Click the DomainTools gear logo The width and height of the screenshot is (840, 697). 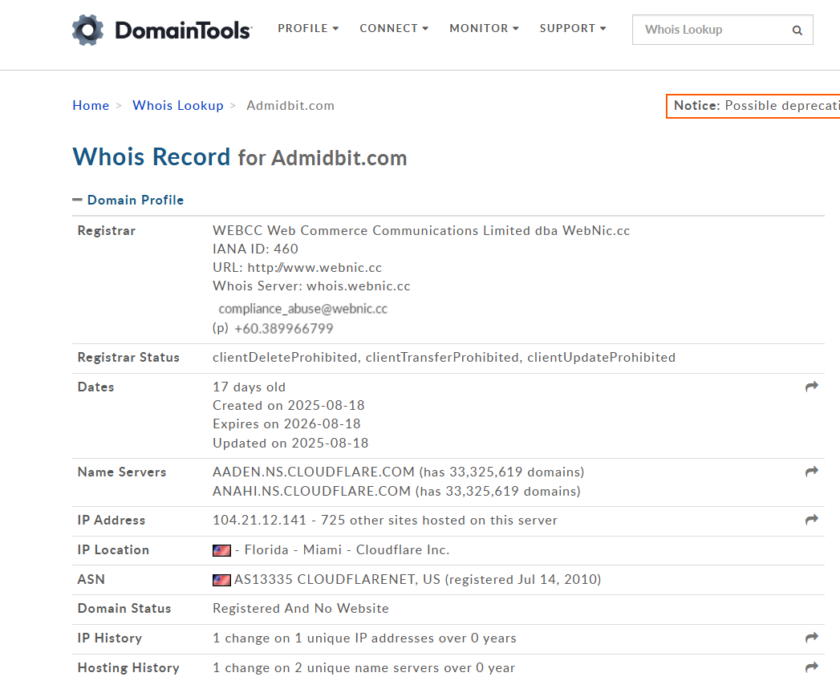click(x=87, y=30)
